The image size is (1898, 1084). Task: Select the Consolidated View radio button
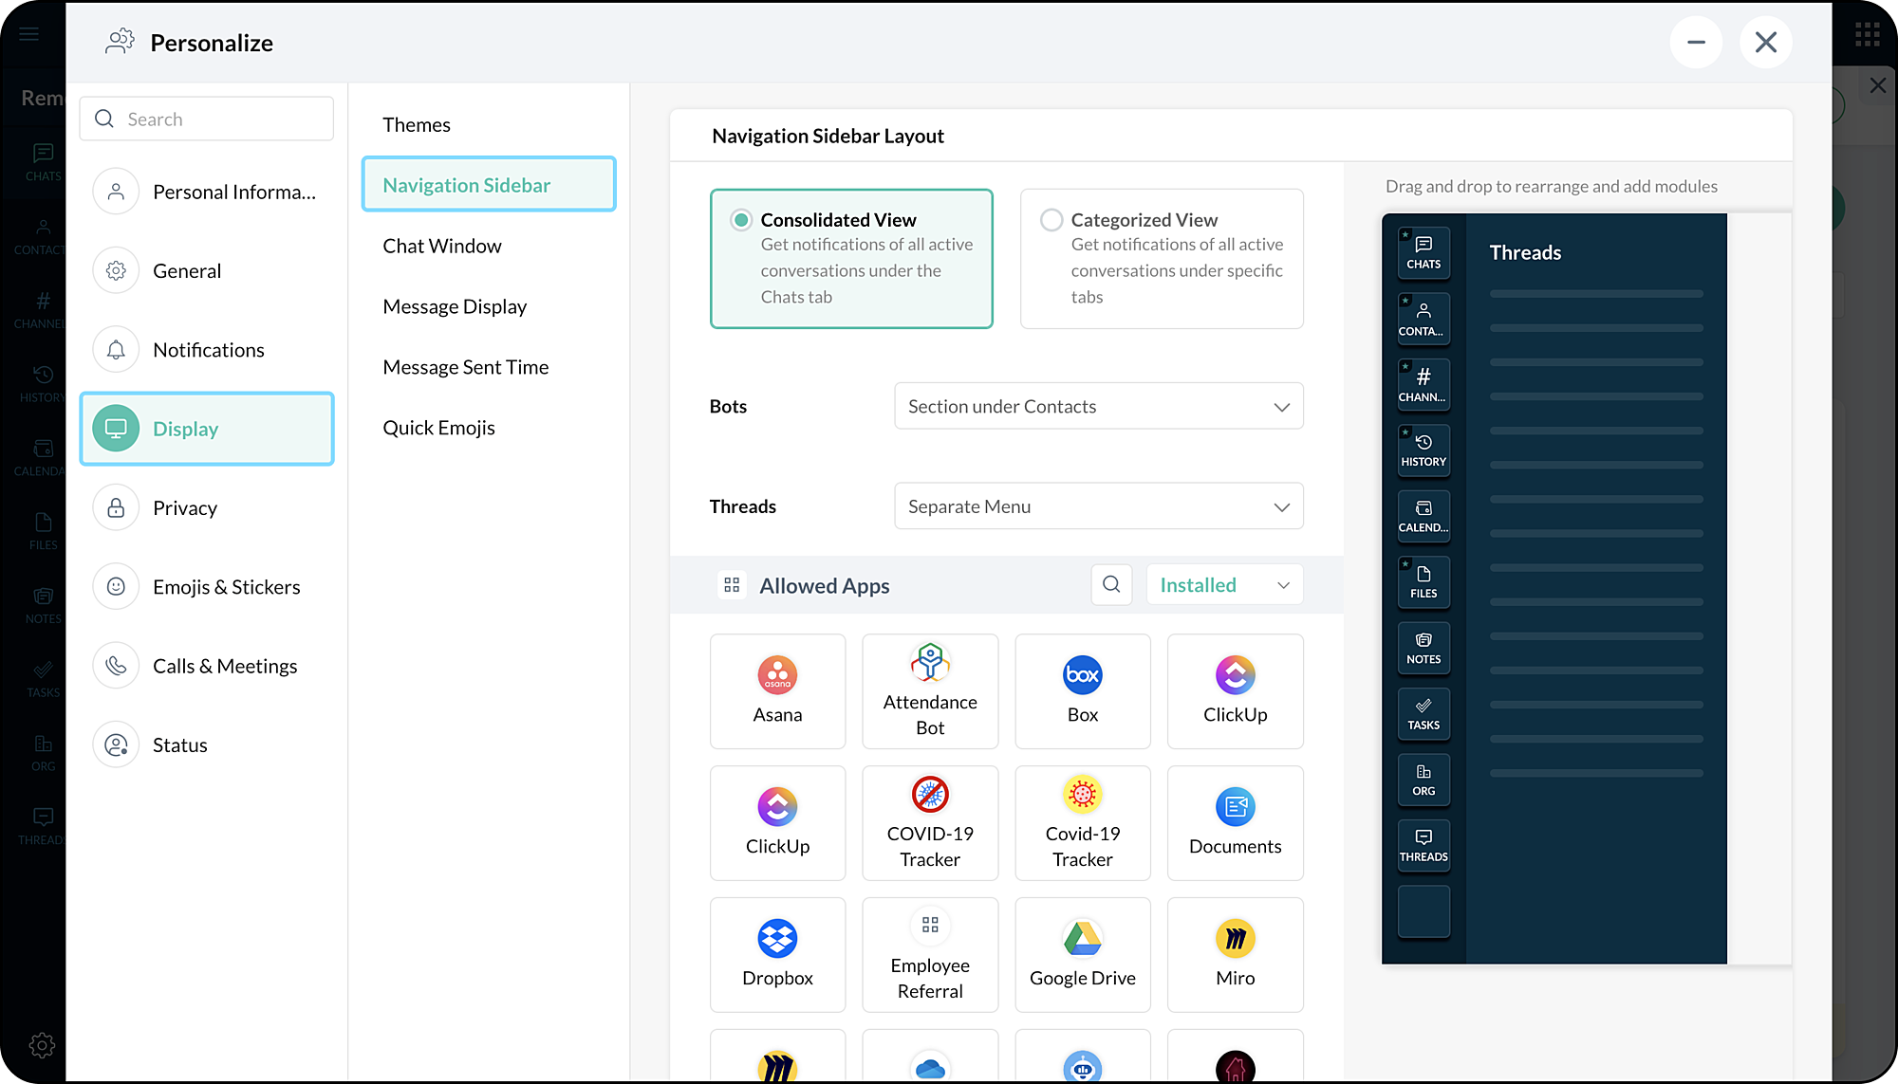(x=741, y=220)
